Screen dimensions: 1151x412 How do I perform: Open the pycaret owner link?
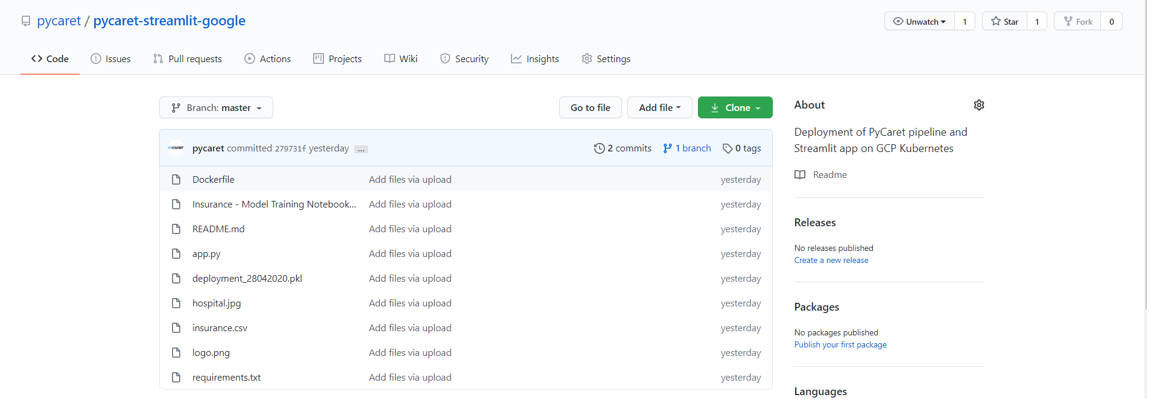[x=59, y=21]
